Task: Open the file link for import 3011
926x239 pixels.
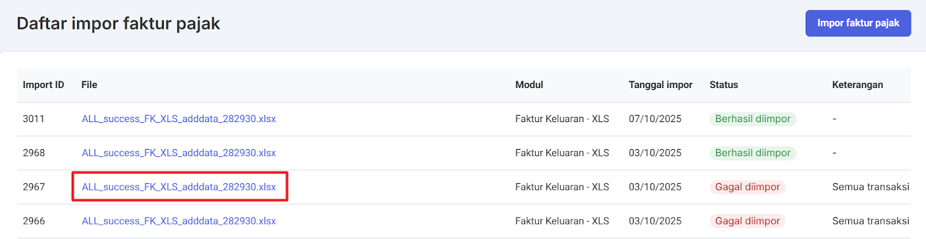Action: (x=179, y=119)
